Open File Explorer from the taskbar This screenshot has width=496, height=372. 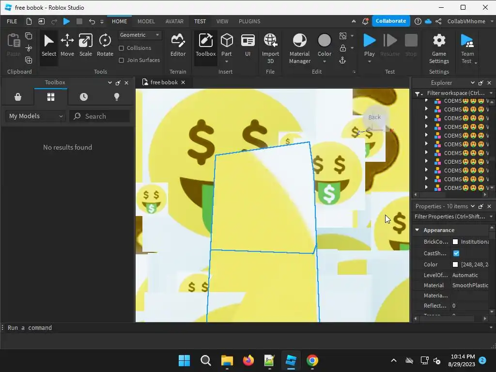(x=227, y=360)
